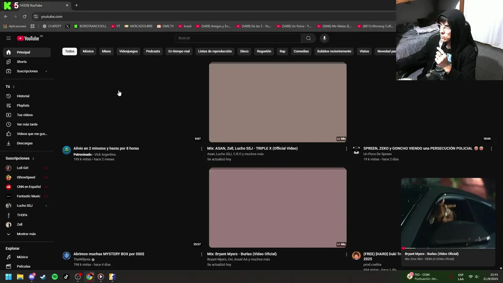Open Shorts in sidebar
503x283 pixels.
pyautogui.click(x=27, y=62)
